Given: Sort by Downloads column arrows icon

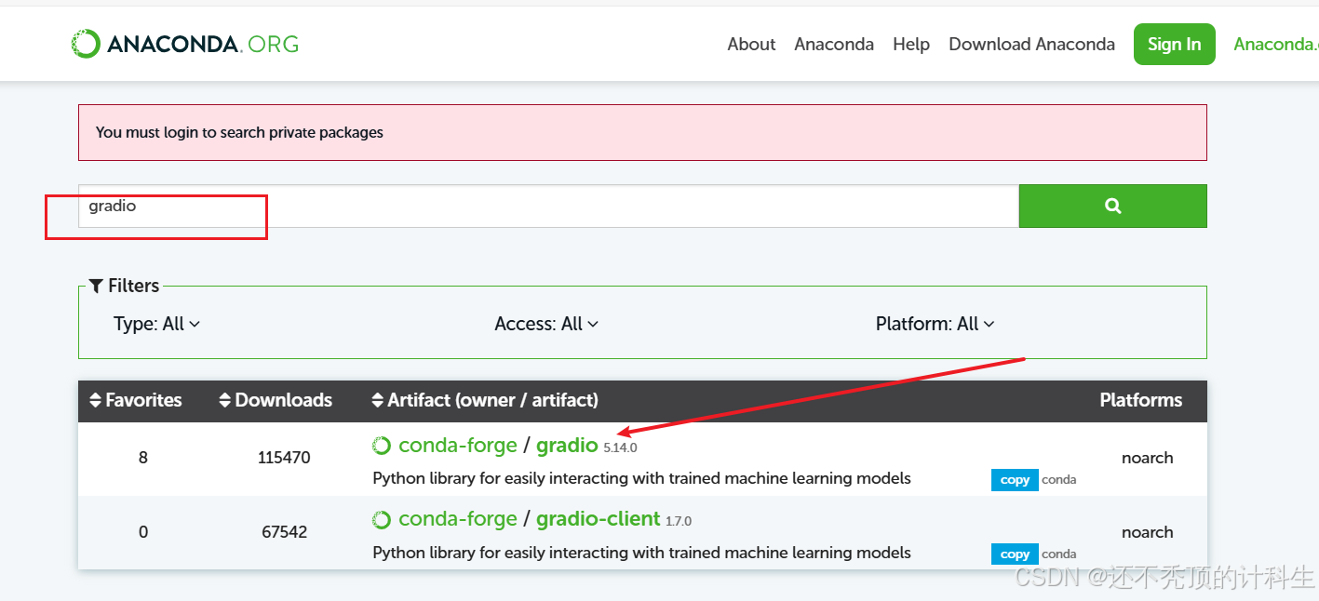Looking at the screenshot, I should coord(224,400).
